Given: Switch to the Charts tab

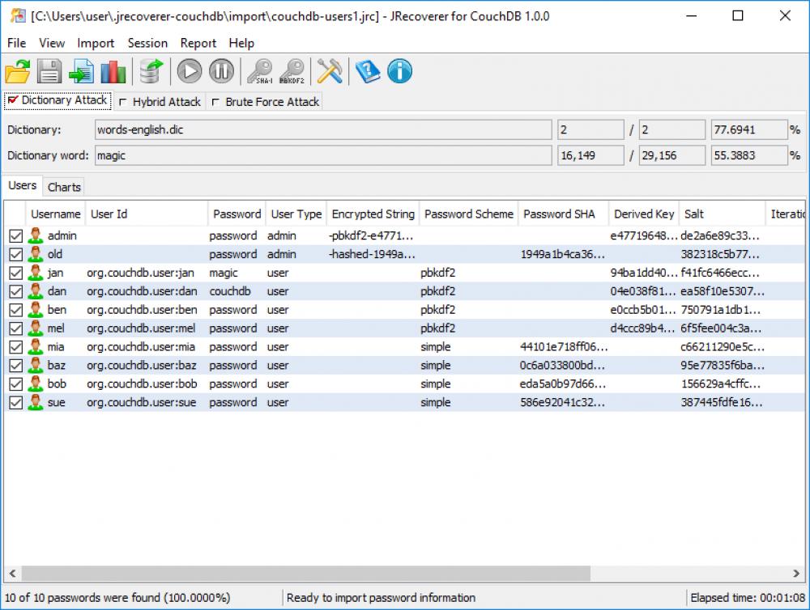Looking at the screenshot, I should pos(63,186).
